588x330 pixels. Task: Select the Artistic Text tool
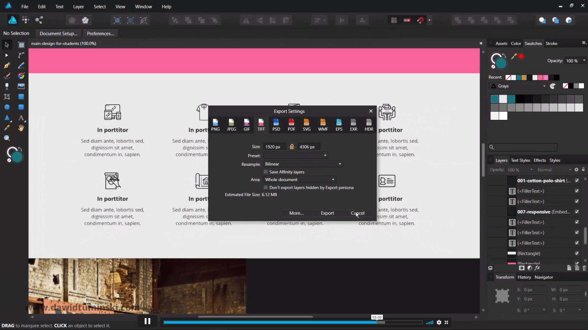click(x=21, y=118)
